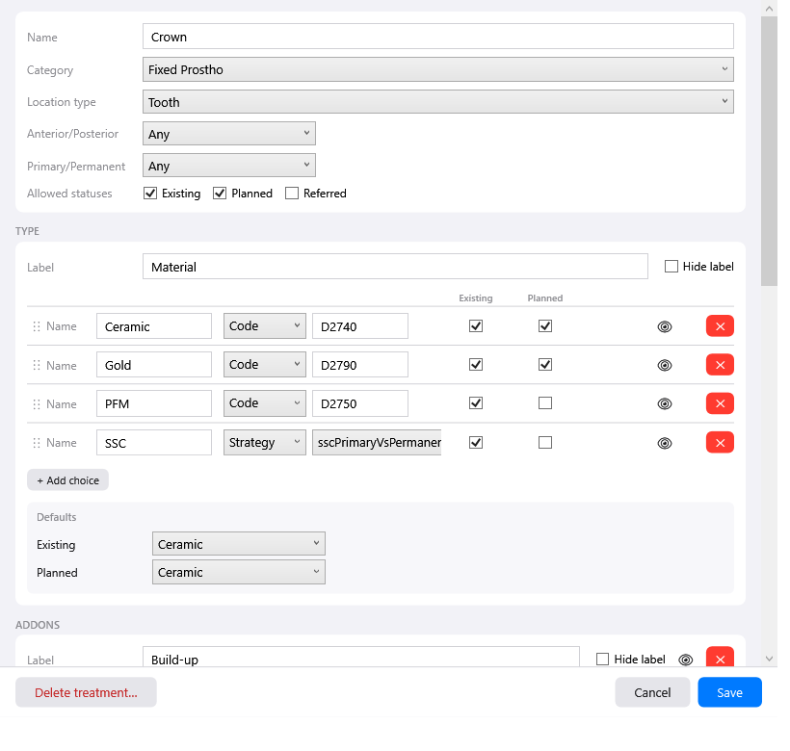Toggle the Planned allowed status checkbox

click(220, 194)
